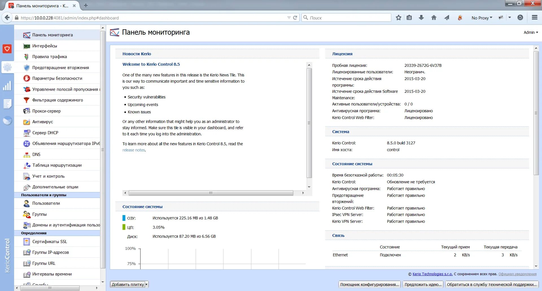Open the Accounting and Monitoring icon
Image resolution: width=542 pixels, height=291 pixels.
pyautogui.click(x=27, y=176)
